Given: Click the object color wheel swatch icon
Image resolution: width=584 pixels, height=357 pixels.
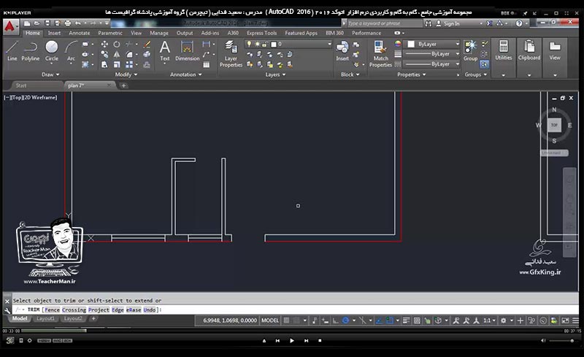Looking at the screenshot, I should (398, 44).
